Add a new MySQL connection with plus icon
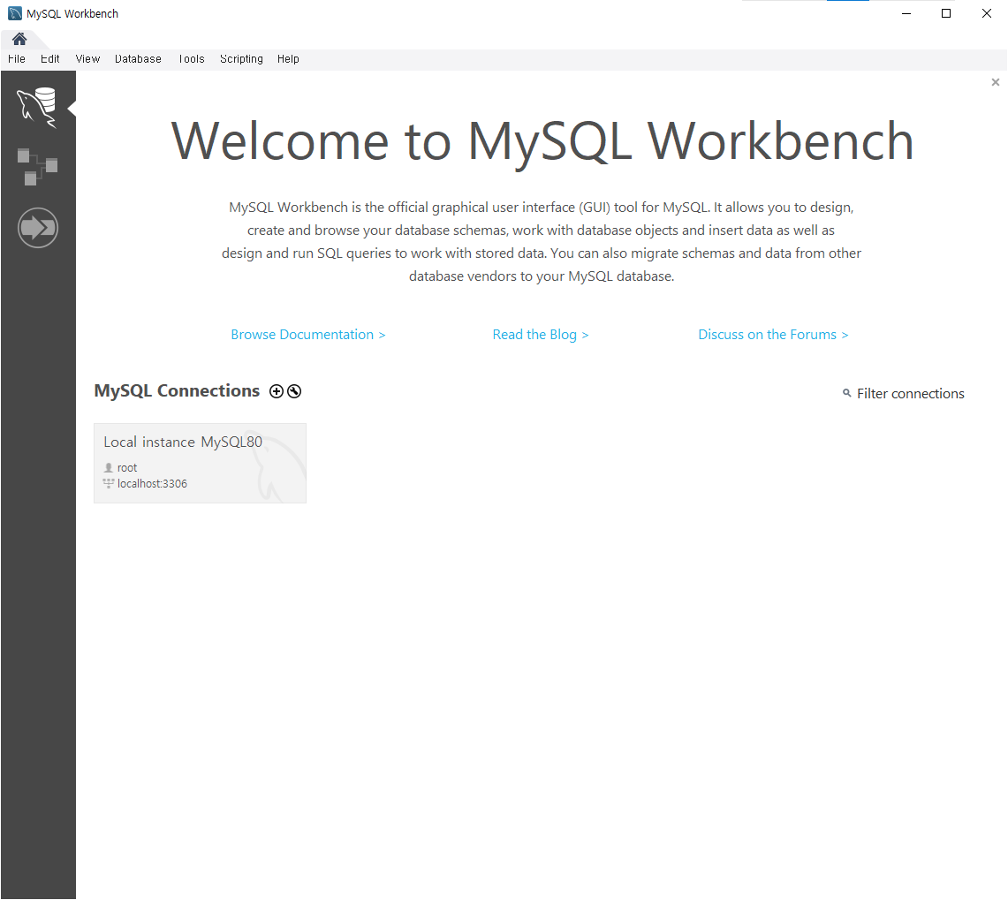This screenshot has width=1008, height=900. click(x=277, y=391)
